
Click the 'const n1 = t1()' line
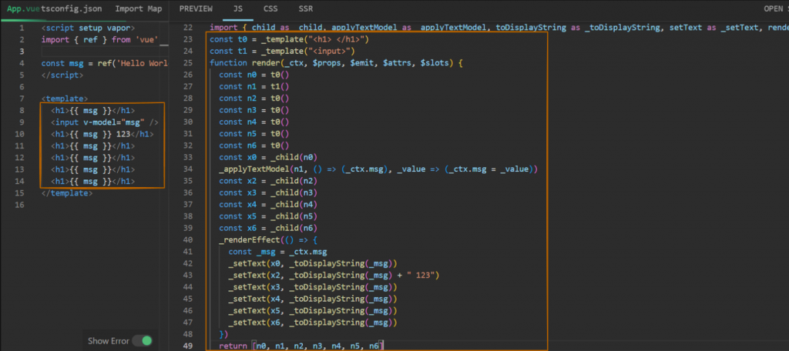point(254,86)
